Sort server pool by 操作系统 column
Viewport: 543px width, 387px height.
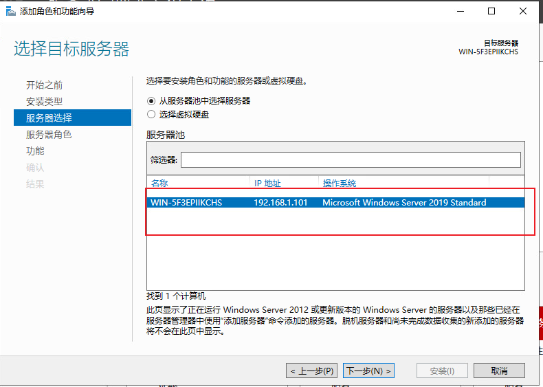[340, 183]
